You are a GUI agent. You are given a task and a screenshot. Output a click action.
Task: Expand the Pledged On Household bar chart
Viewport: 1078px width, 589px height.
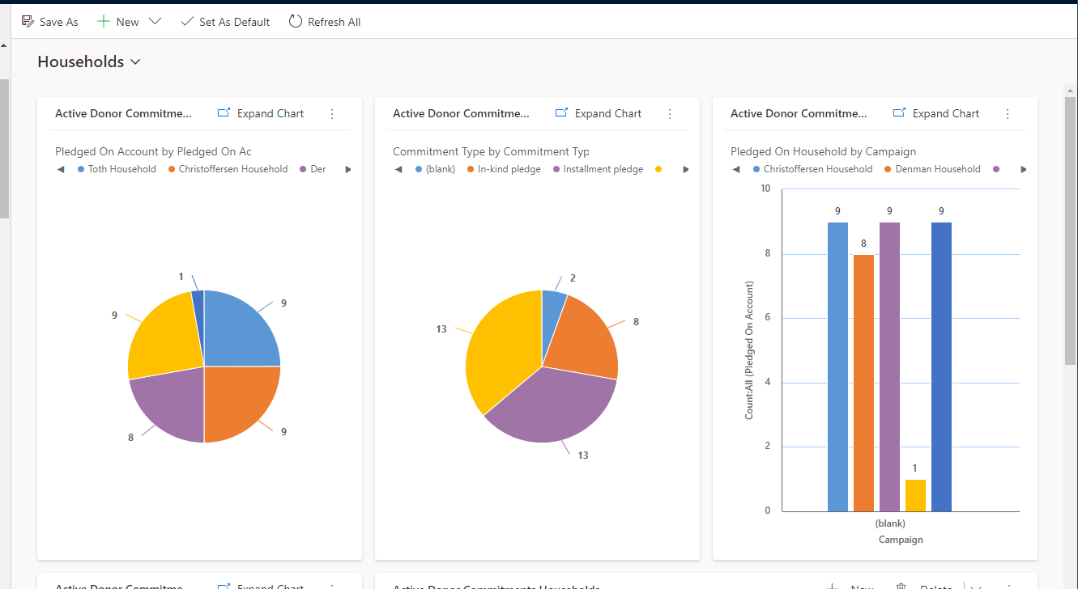[x=936, y=113]
